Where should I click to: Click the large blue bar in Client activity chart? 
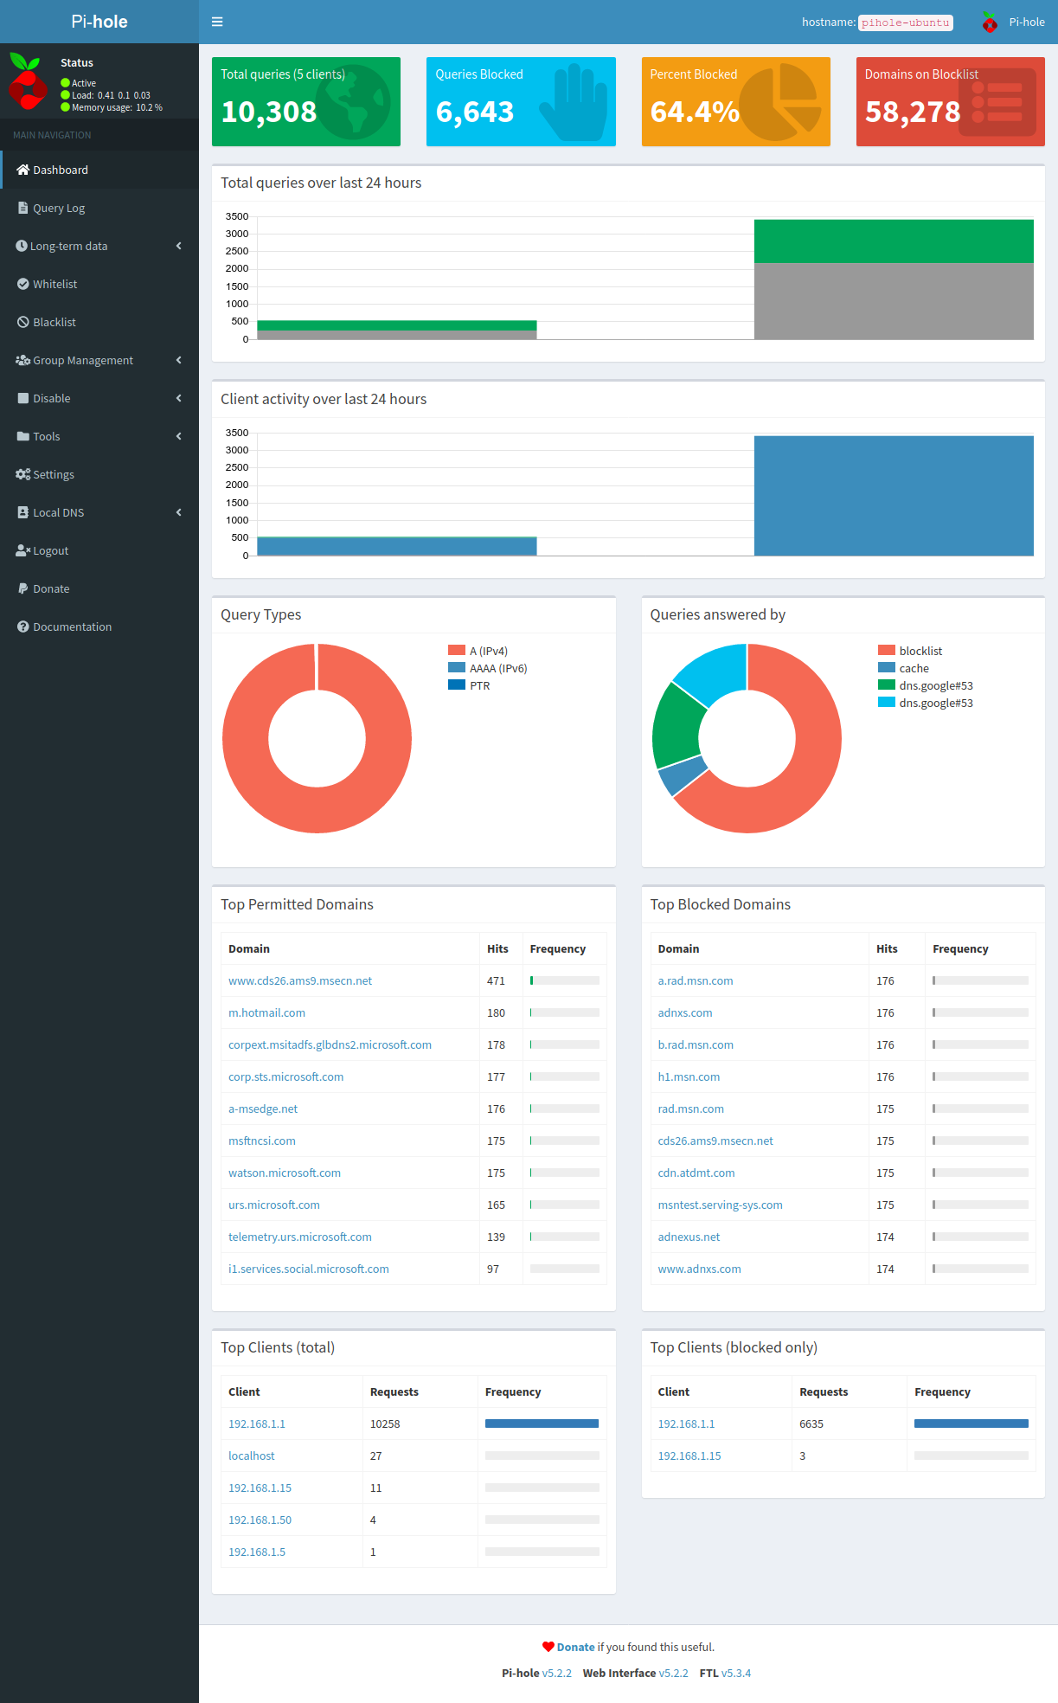(894, 495)
